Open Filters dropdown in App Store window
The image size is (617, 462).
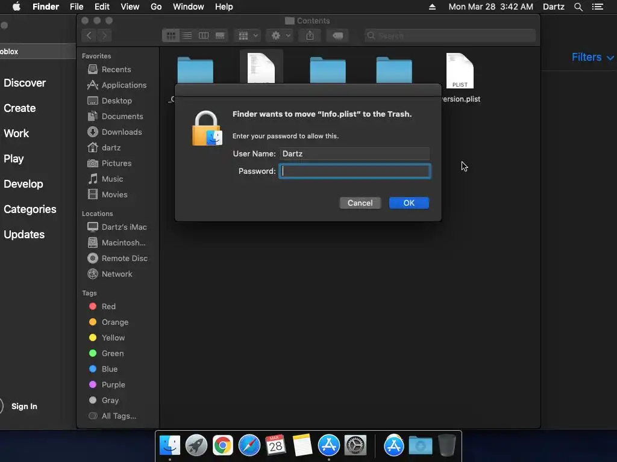[592, 57]
